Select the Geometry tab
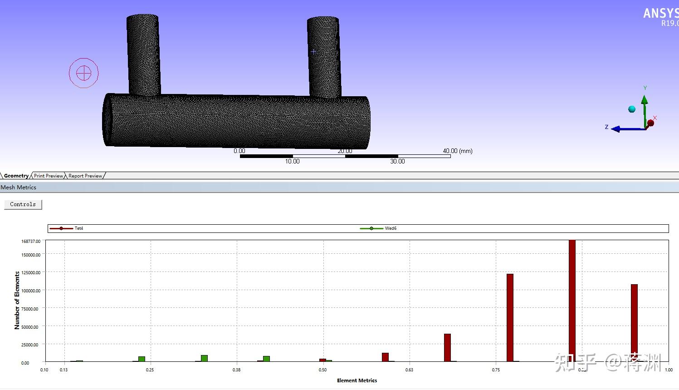 (x=16, y=176)
